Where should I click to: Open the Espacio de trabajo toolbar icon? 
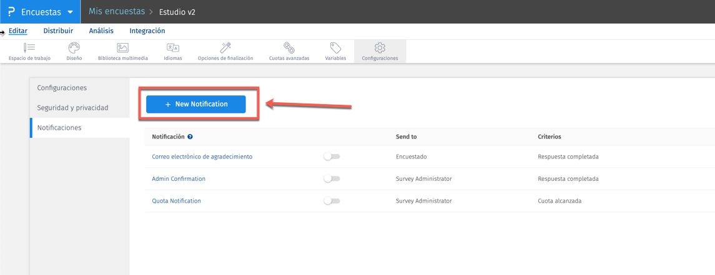29,48
